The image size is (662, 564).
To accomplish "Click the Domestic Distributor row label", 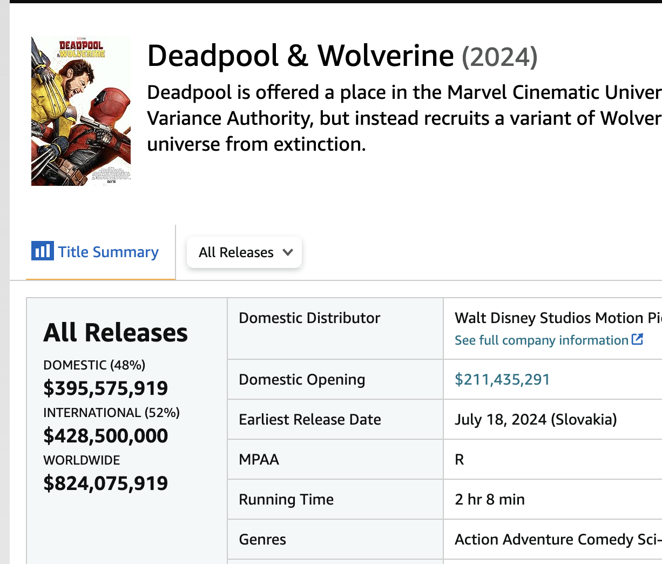I will [x=309, y=318].
